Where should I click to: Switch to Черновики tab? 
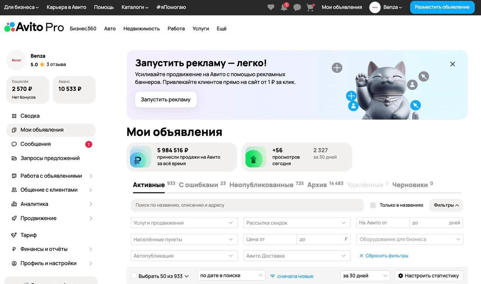412,185
